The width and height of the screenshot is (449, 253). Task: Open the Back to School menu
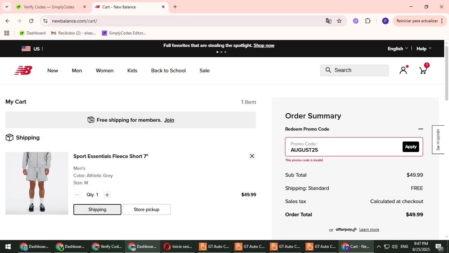tap(169, 70)
